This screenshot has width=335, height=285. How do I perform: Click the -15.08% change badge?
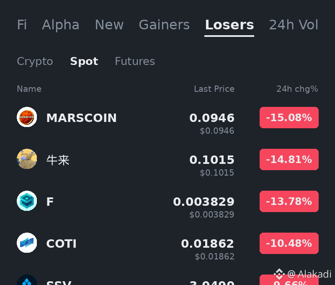click(x=289, y=118)
